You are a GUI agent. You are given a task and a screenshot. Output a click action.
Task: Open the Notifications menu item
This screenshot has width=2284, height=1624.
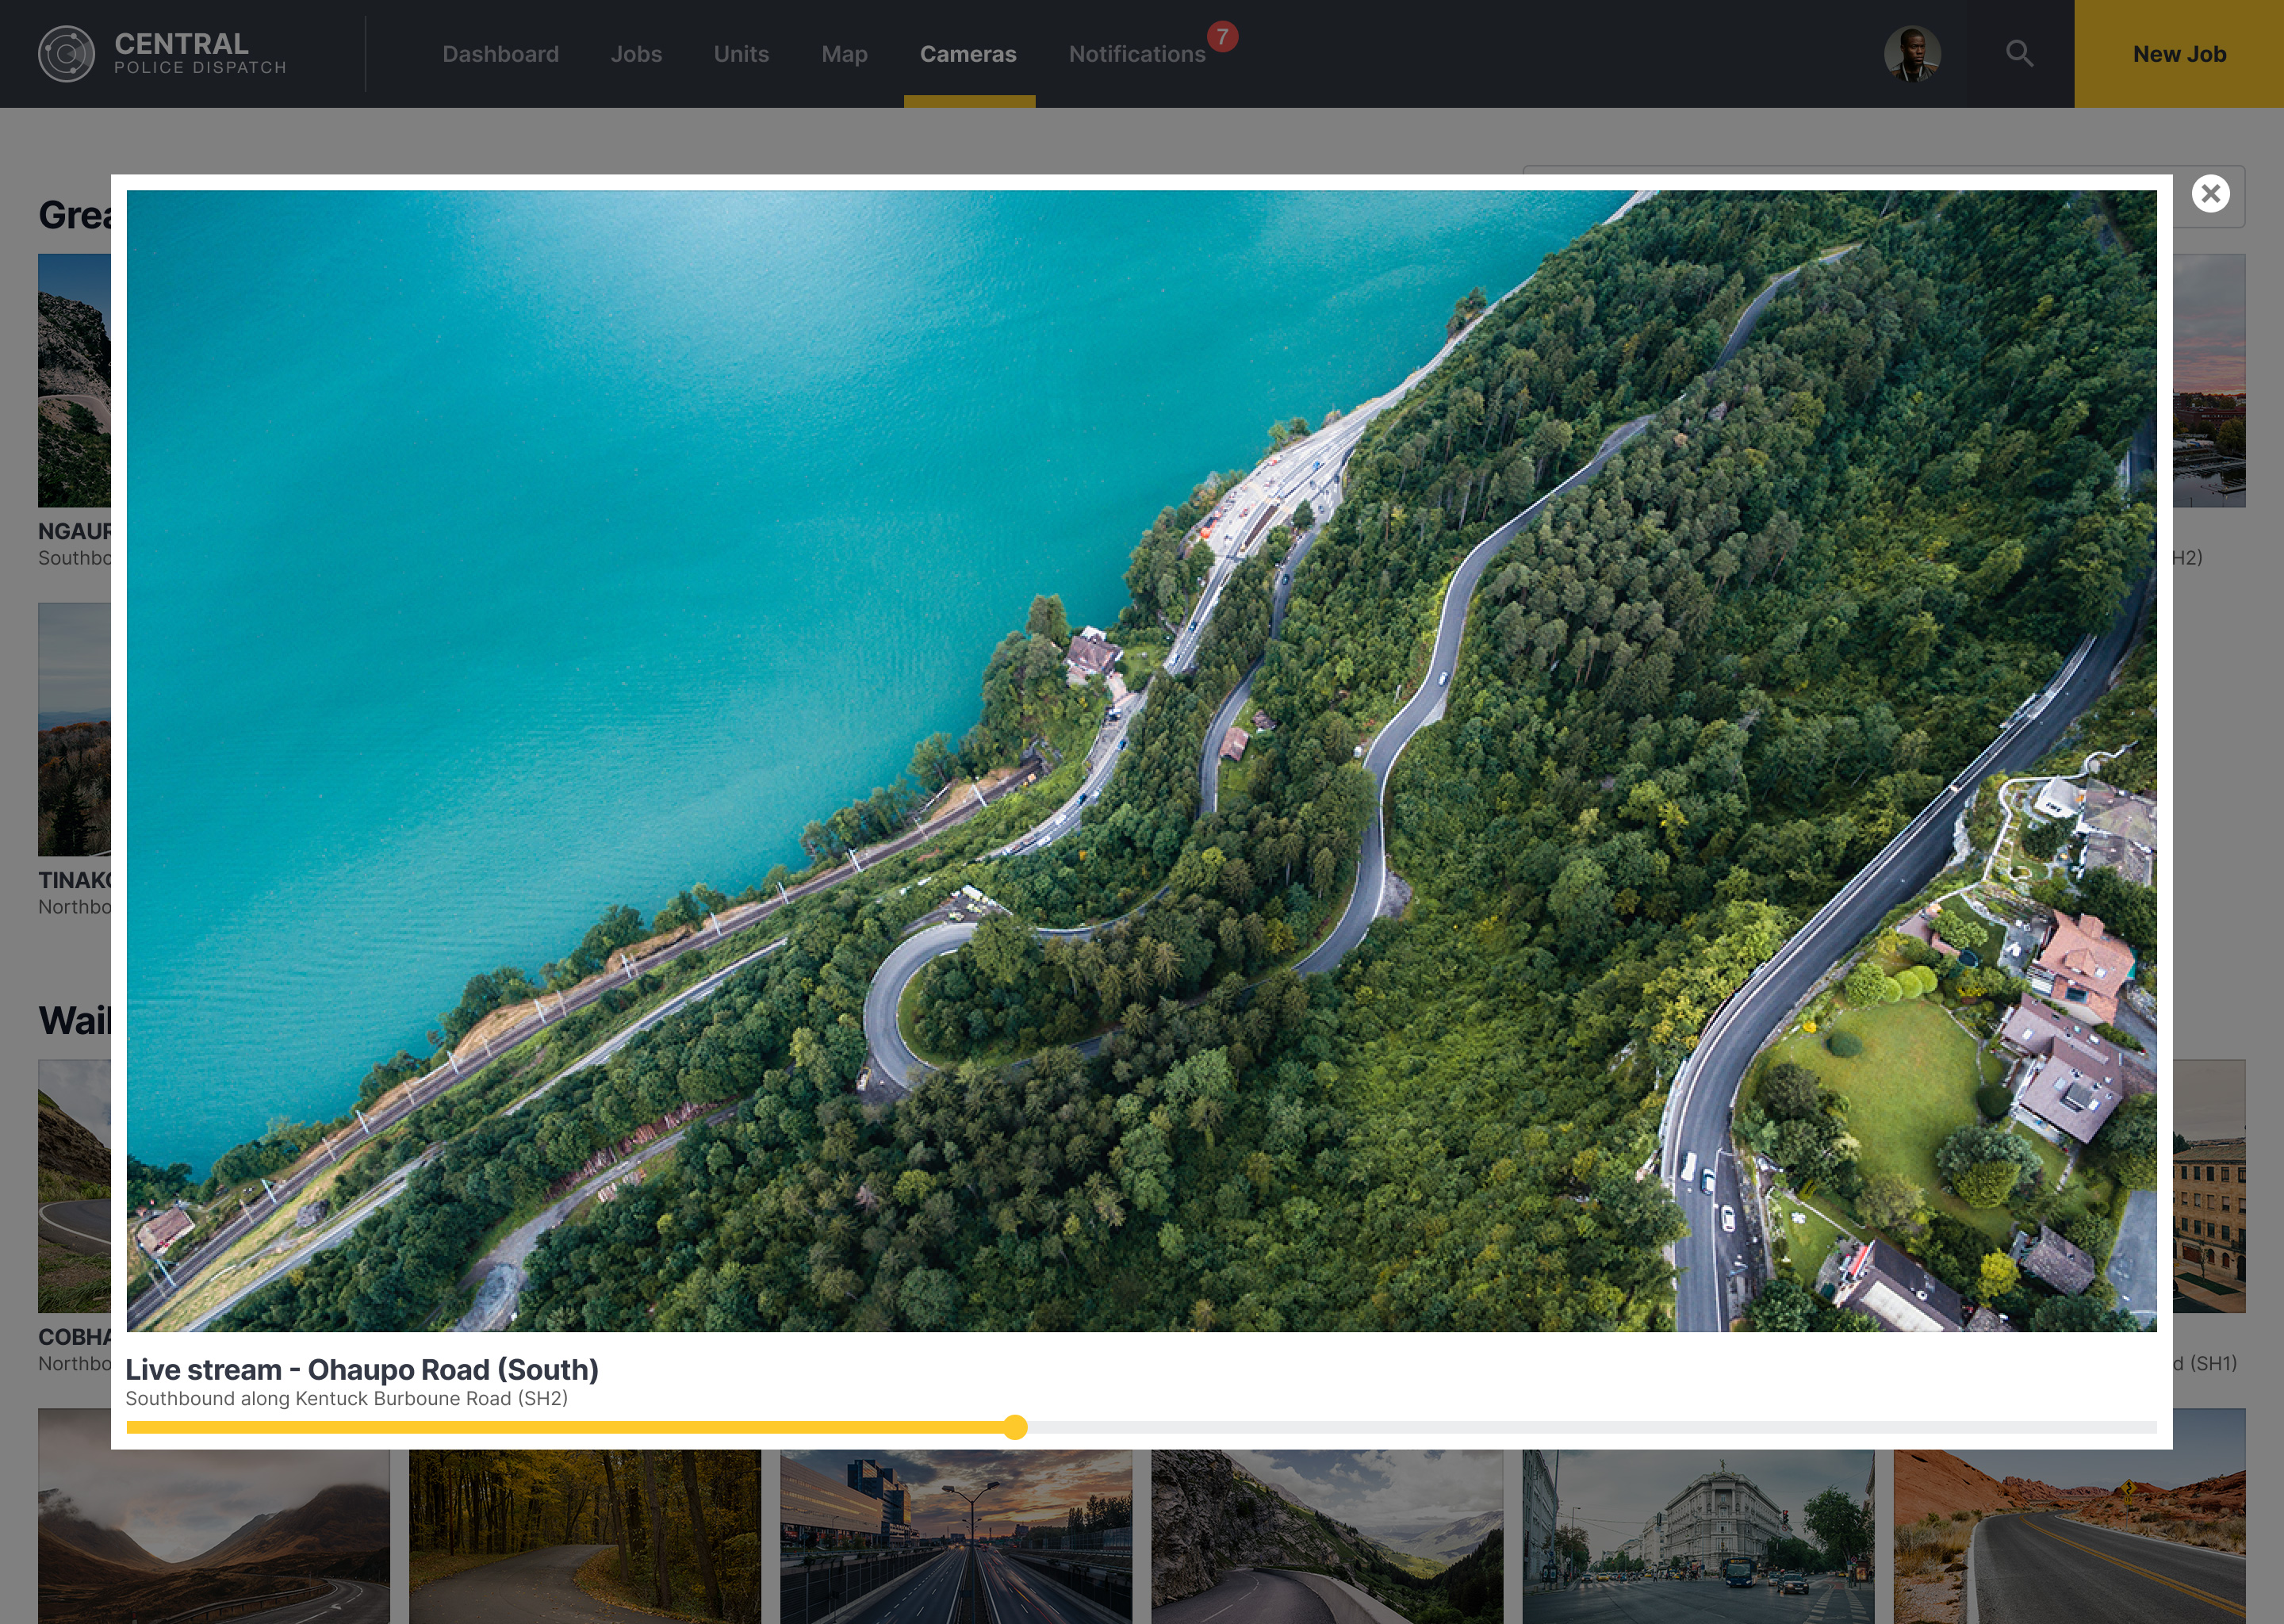tap(1137, 54)
